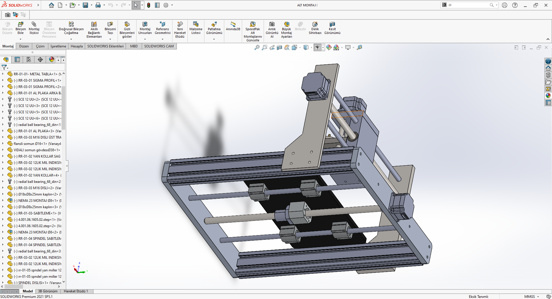Switch to the Düzen tab
This screenshot has width=552, height=299.
coord(24,46)
